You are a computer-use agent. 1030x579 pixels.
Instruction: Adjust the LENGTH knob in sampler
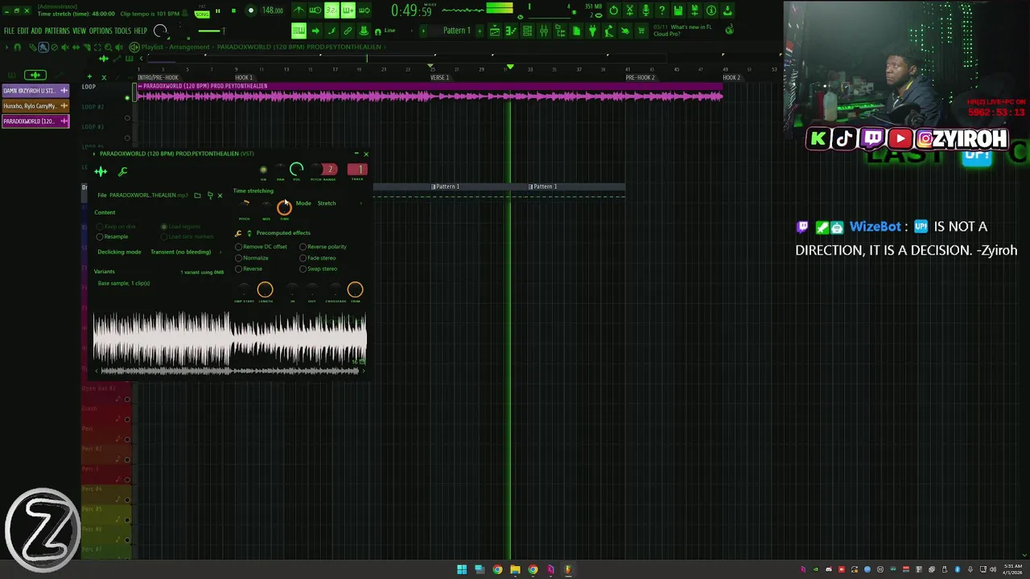(x=265, y=289)
